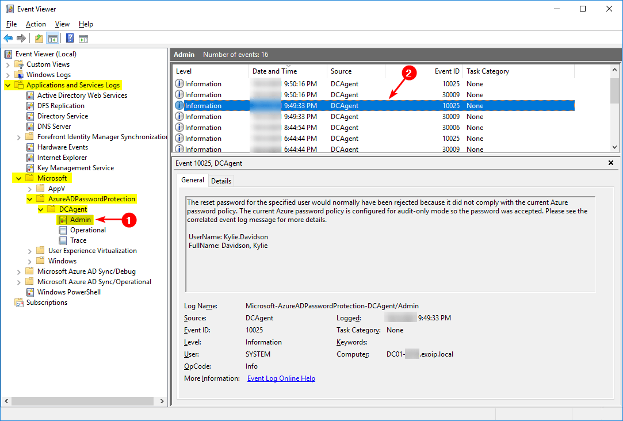Toggle the Show/Hide Console Tree icon

point(52,39)
